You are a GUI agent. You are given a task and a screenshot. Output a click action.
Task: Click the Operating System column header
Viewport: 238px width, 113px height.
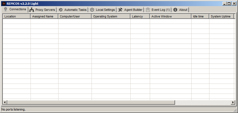click(x=111, y=16)
